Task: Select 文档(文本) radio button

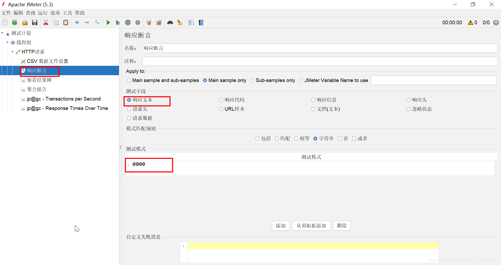Action: click(x=313, y=109)
